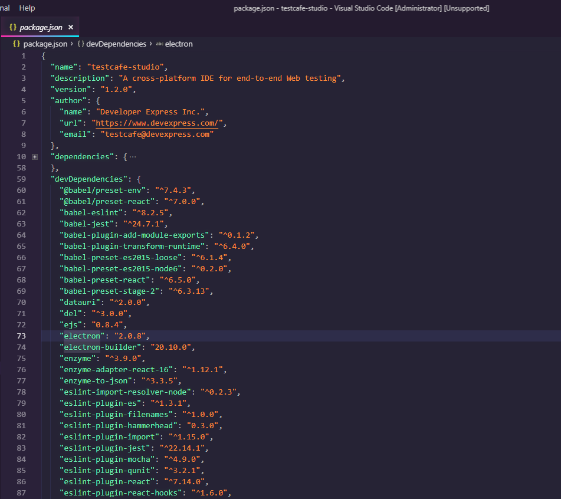
Task: Click the "eslint-import-resolver-node" key
Action: point(125,392)
